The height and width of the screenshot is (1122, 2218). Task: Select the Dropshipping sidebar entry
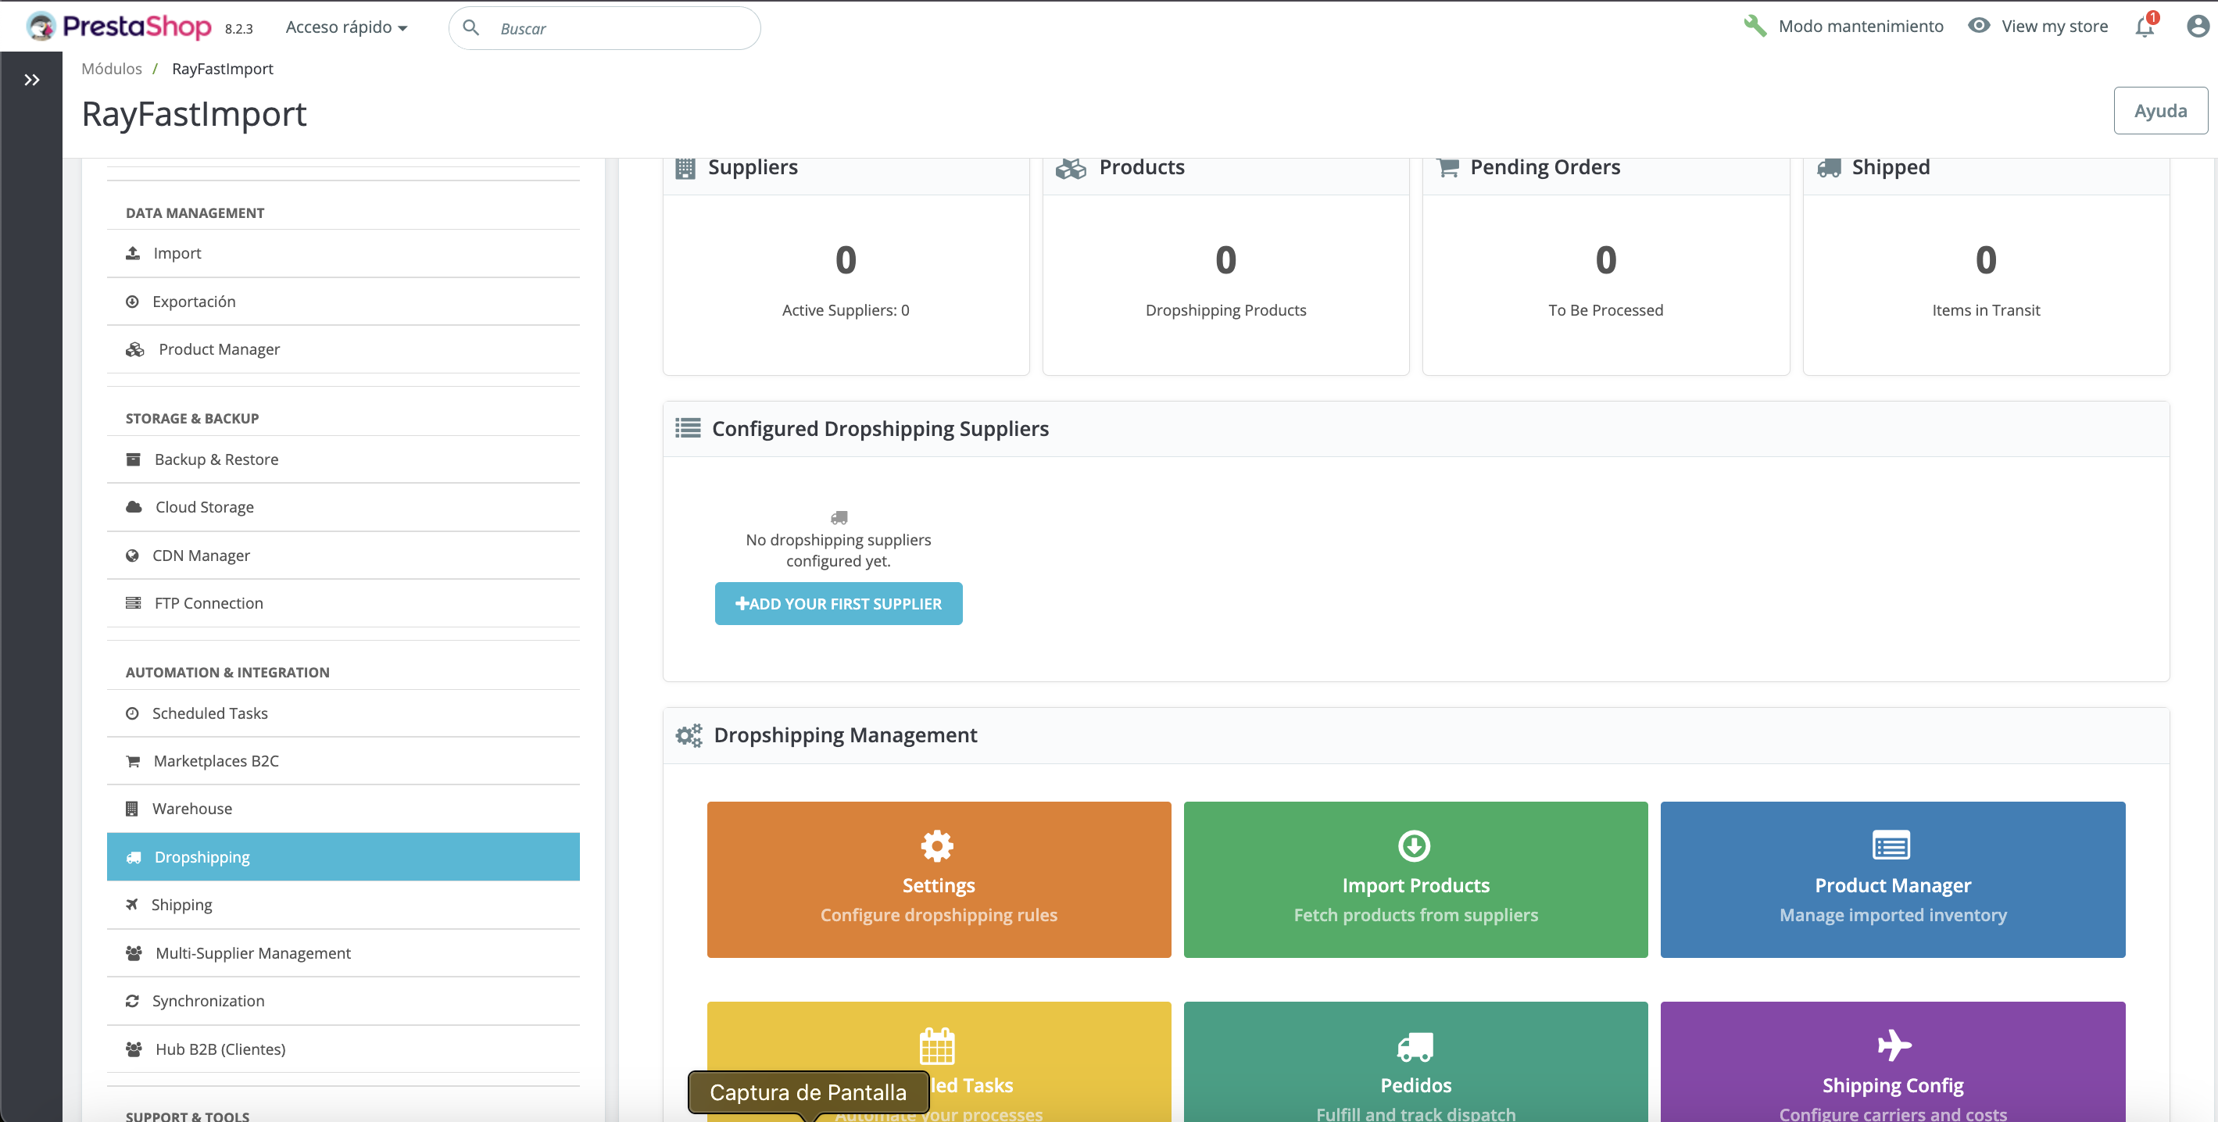201,856
